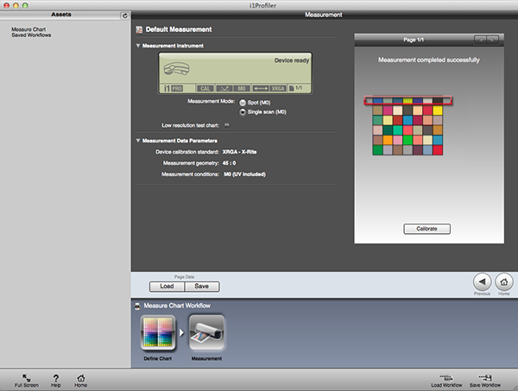The width and height of the screenshot is (518, 391).
Task: Click the 'Device ready' status text
Action: click(292, 60)
